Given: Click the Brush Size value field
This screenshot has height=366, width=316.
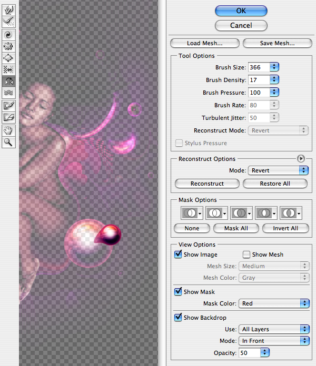Looking at the screenshot, I should (x=259, y=67).
